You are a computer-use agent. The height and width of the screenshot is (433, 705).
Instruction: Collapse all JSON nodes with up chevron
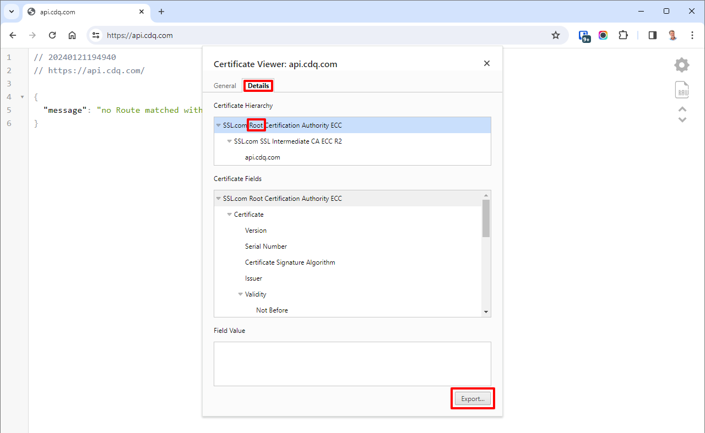682,109
